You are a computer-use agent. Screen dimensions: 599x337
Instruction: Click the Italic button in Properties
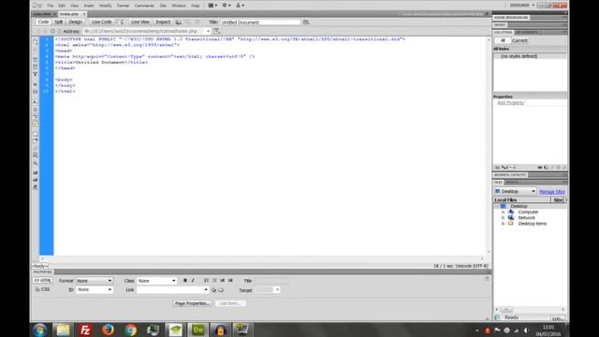coord(193,281)
